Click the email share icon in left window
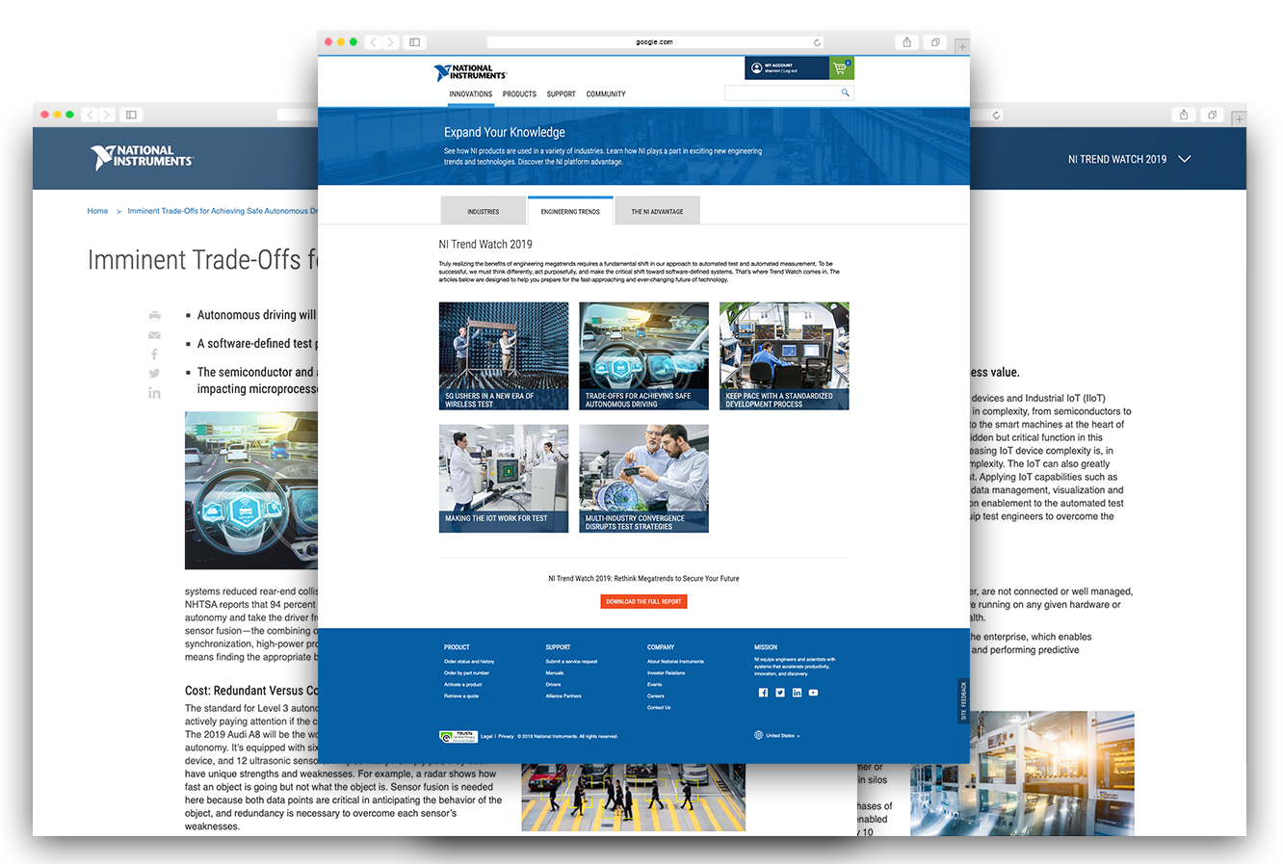1283x864 pixels. [x=154, y=334]
